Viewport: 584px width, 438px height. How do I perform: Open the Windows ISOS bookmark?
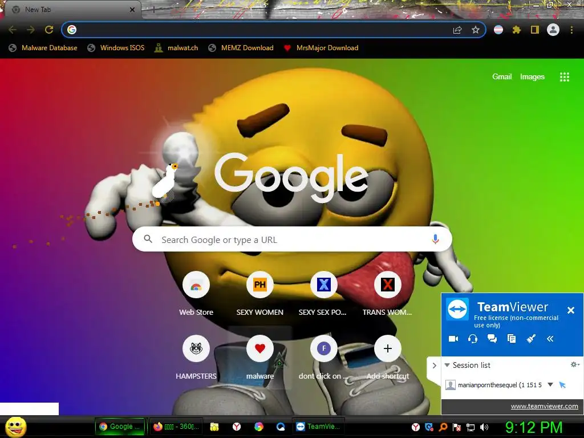coord(116,48)
